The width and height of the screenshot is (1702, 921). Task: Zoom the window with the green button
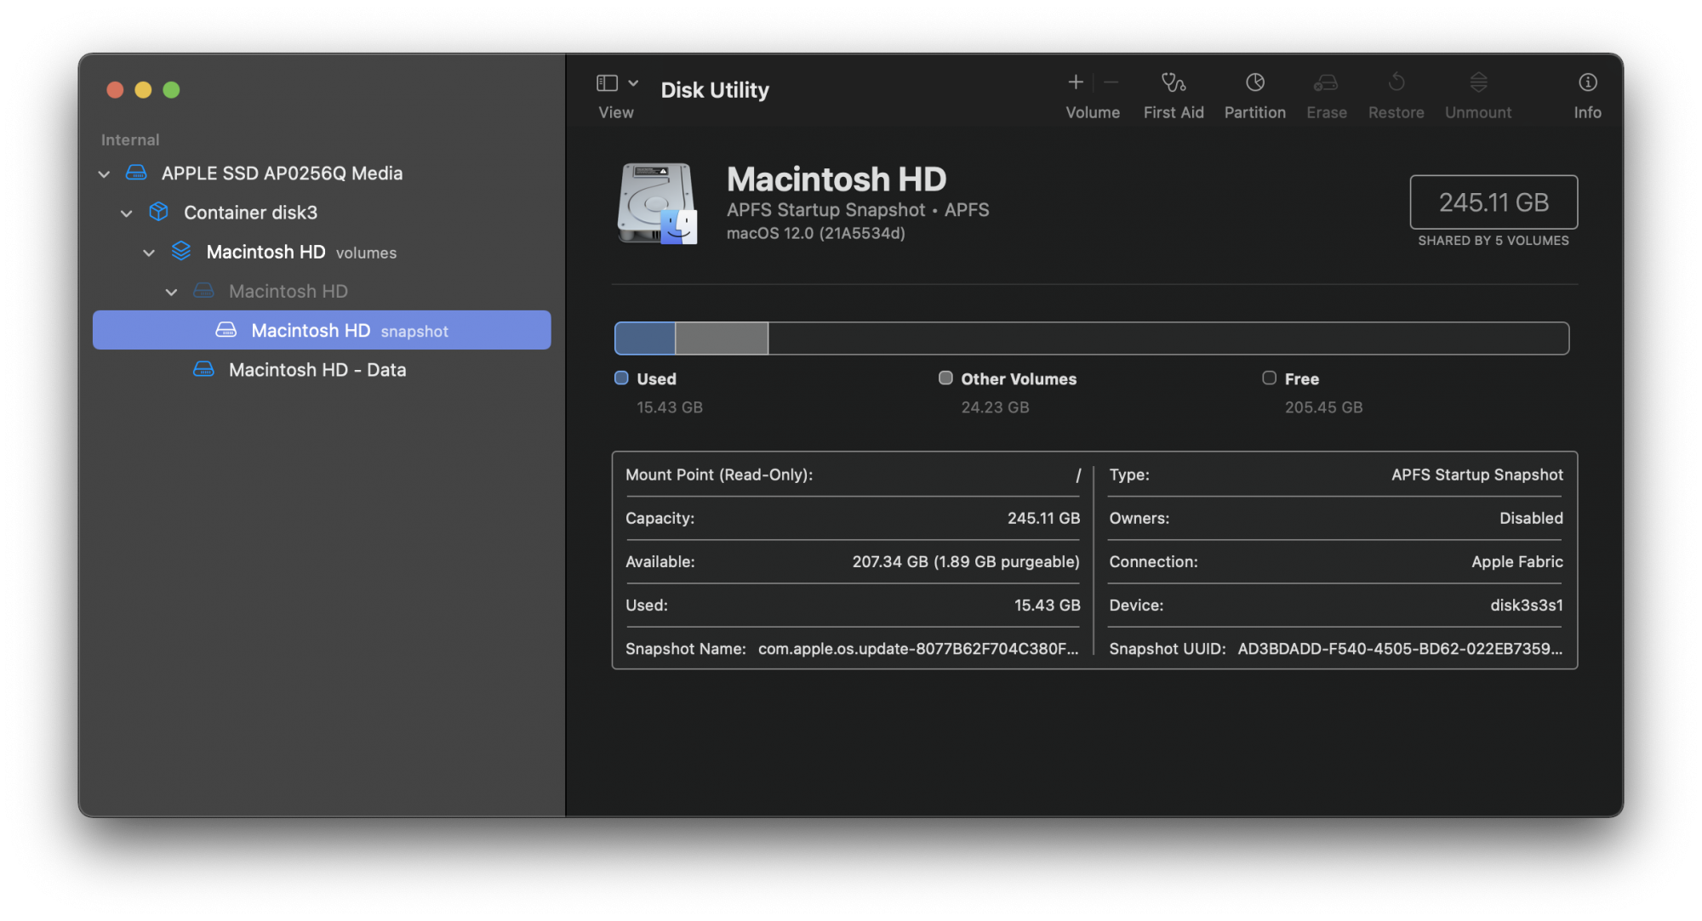tap(171, 90)
